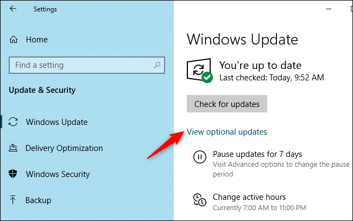Click the Windows Security shield icon

[x=14, y=174]
